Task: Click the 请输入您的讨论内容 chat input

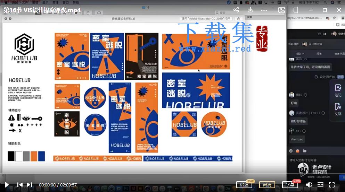Action: point(303,160)
